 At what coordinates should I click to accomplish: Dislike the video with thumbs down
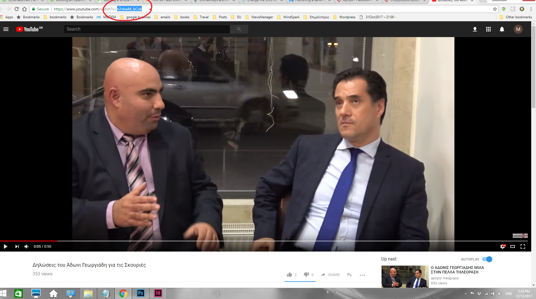coord(306,275)
